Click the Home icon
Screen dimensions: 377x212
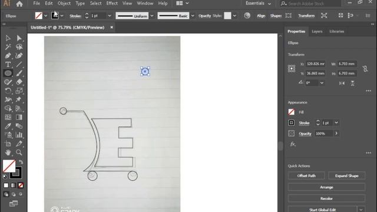coord(19,4)
